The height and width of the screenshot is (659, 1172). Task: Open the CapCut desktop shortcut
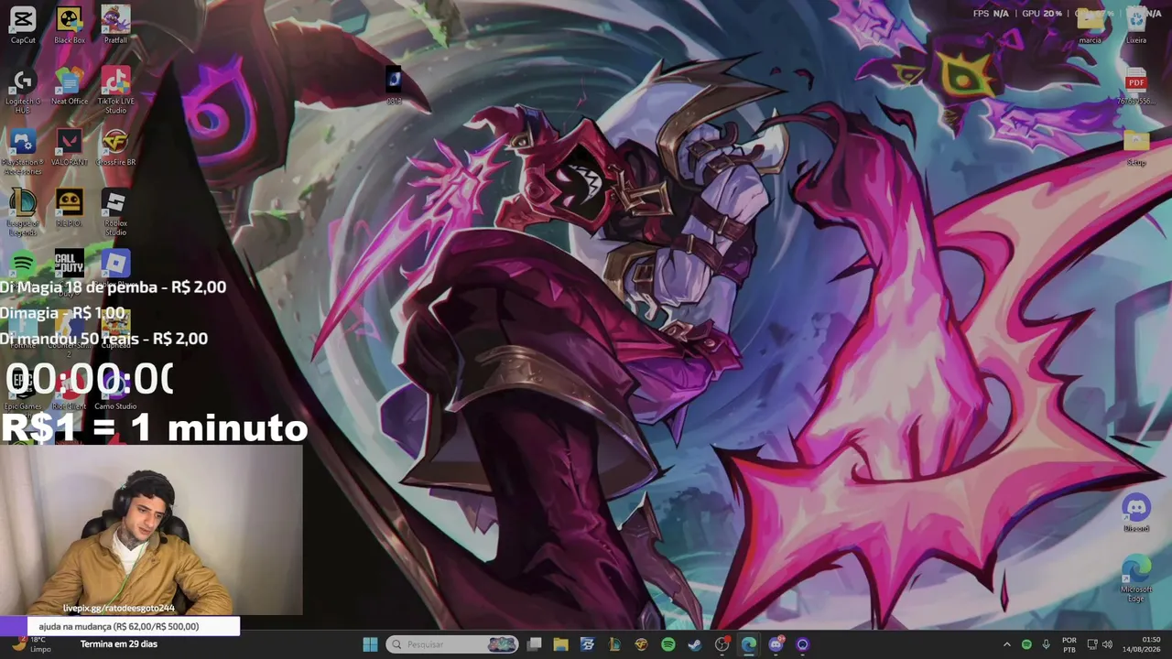click(x=23, y=25)
